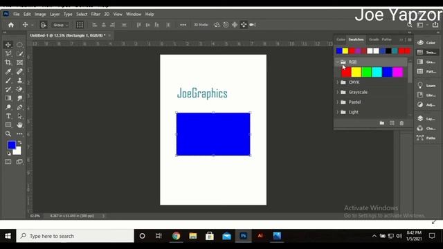Select the History Brush tool
This screenshot has height=249, width=443.
[8, 89]
